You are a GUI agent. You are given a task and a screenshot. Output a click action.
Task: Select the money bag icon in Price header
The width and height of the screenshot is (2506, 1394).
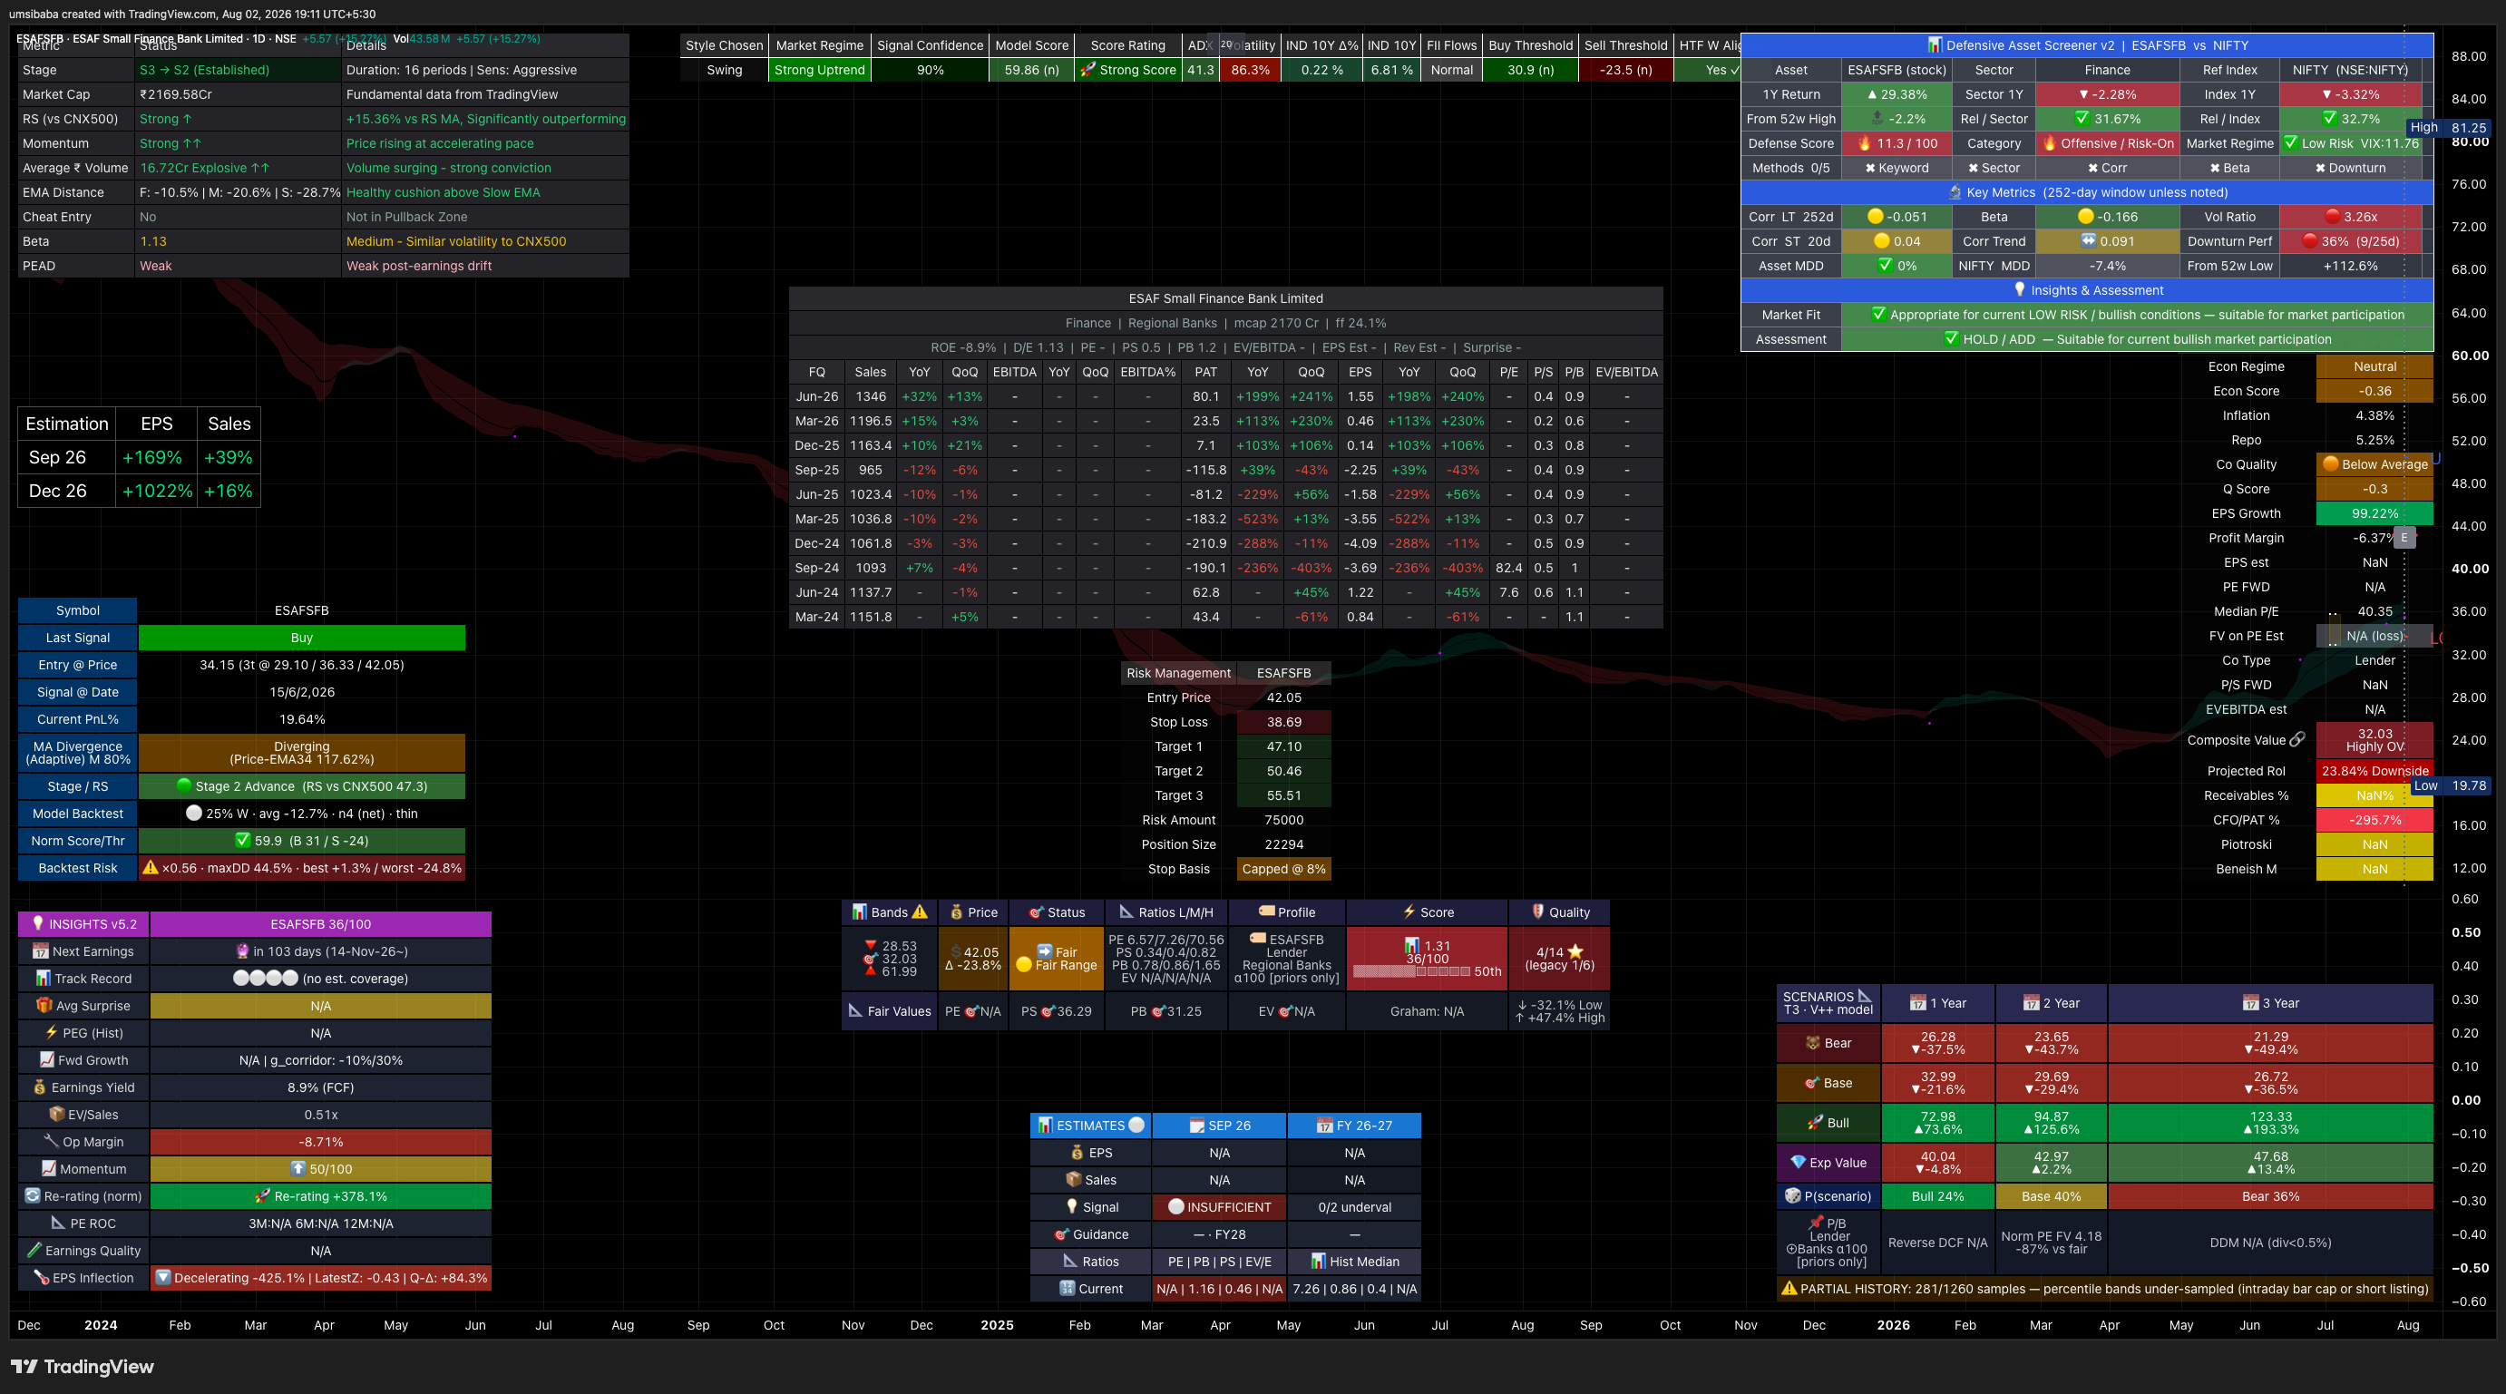[x=956, y=912]
